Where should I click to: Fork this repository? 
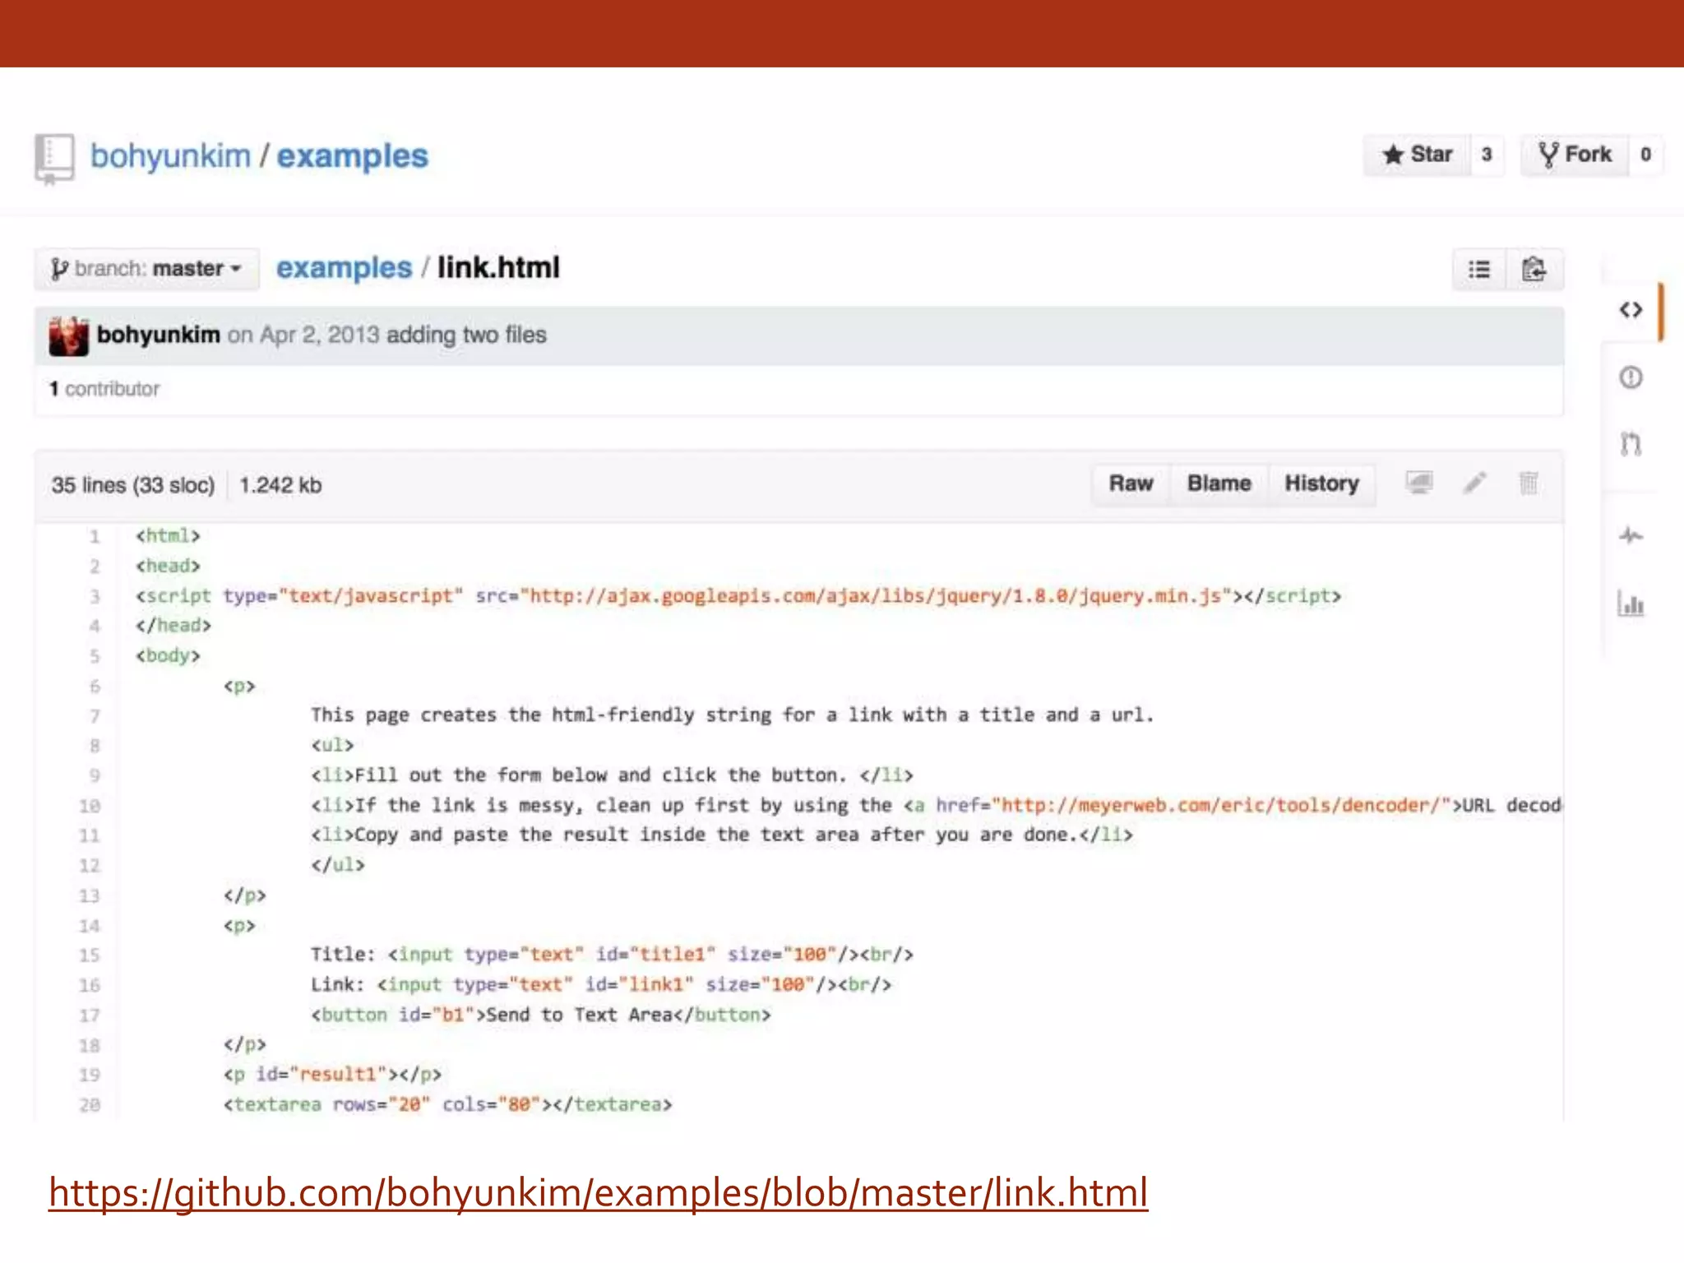1574,155
